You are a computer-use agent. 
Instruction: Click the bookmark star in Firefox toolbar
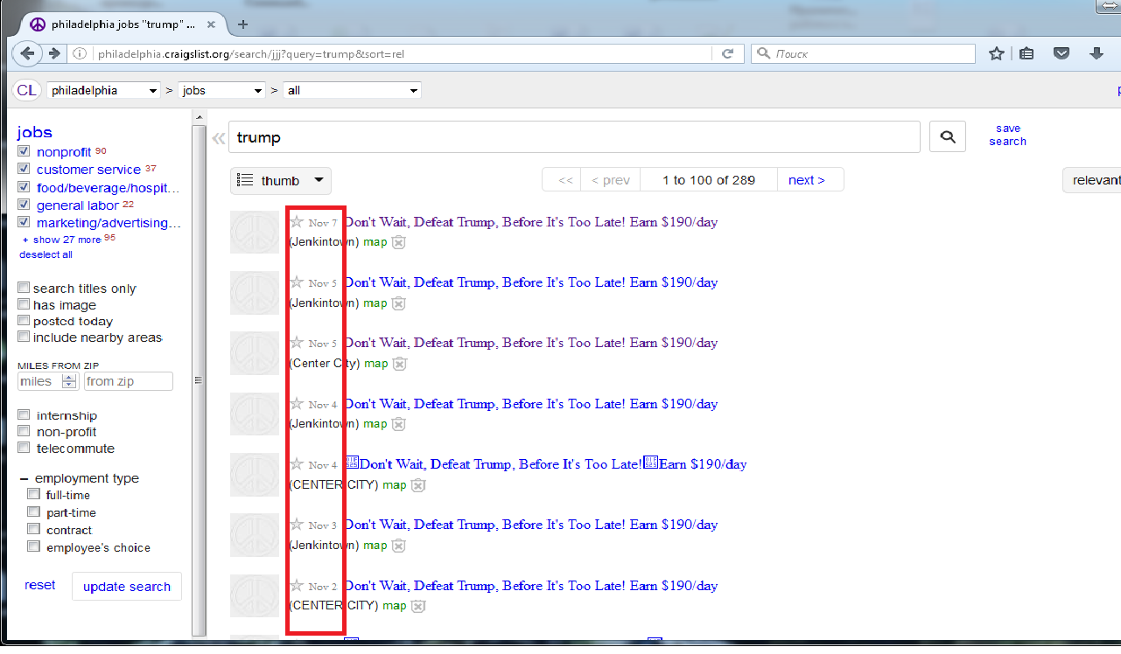click(996, 54)
